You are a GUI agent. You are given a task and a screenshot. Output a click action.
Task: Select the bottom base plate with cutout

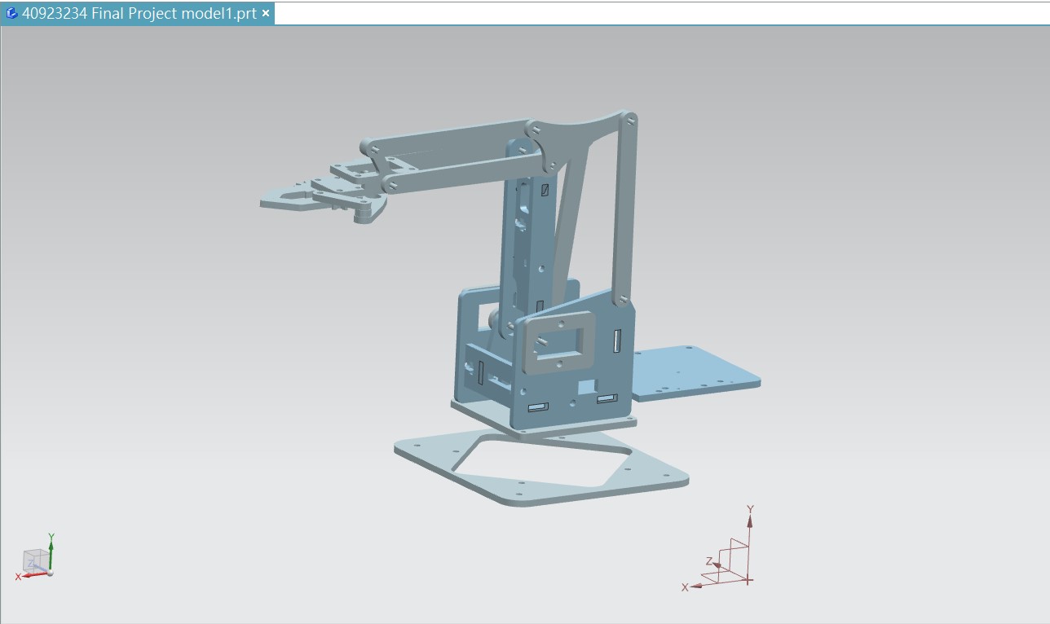[541, 468]
